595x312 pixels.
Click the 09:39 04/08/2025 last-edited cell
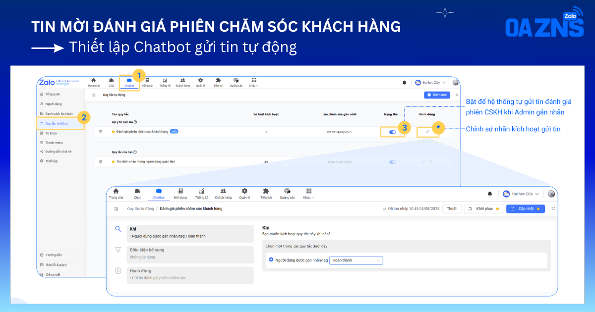pyautogui.click(x=339, y=132)
